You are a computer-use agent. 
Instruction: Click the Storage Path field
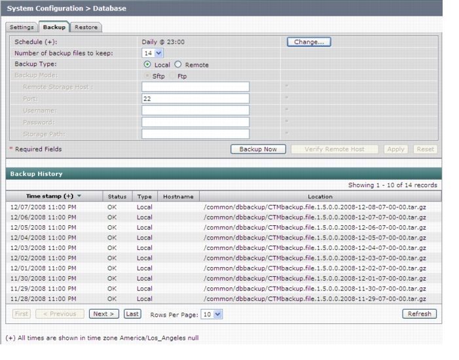point(196,134)
